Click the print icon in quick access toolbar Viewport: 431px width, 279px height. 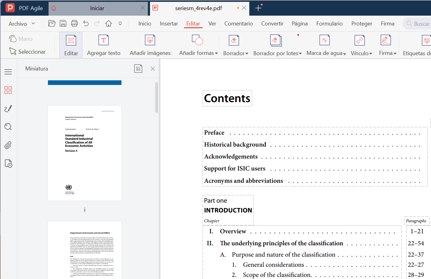click(74, 23)
